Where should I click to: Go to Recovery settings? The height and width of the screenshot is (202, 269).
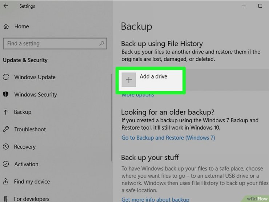pyautogui.click(x=25, y=147)
